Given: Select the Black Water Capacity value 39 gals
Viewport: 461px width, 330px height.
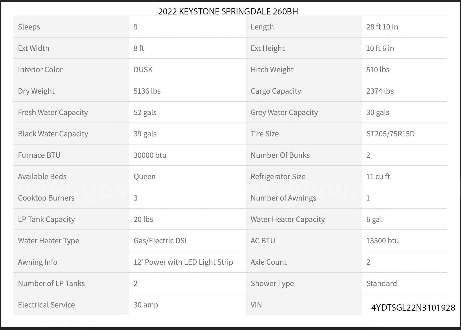Looking at the screenshot, I should (145, 134).
